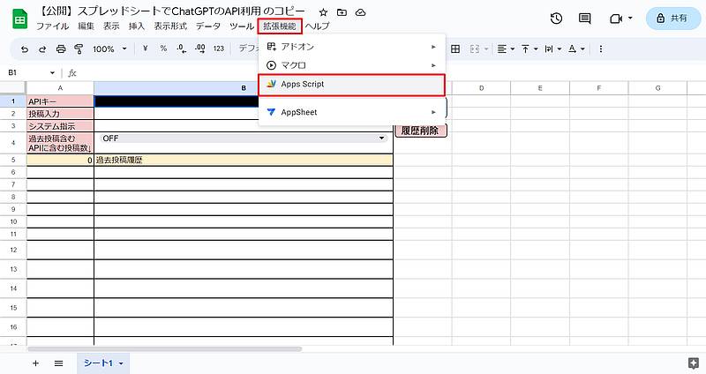Viewport: 706px width, 374px height.
Task: Select the 投稿入力 cell
Action: pyautogui.click(x=60, y=114)
